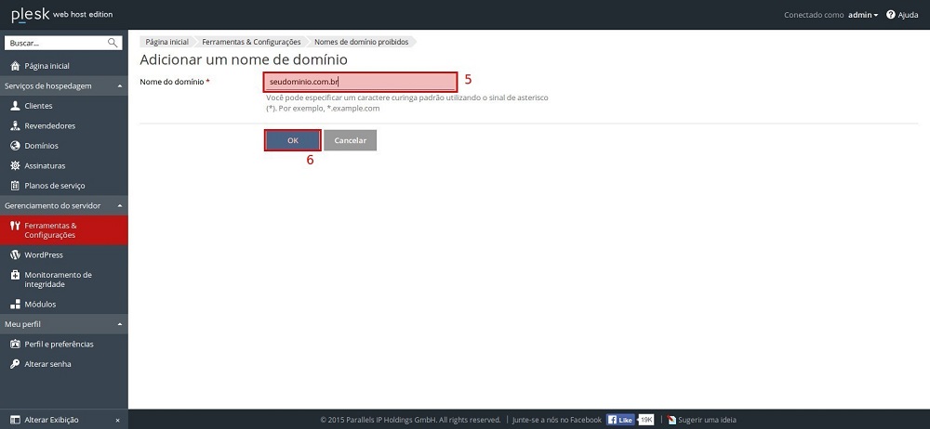
Task: Click the Ajuda help icon
Action: click(890, 15)
